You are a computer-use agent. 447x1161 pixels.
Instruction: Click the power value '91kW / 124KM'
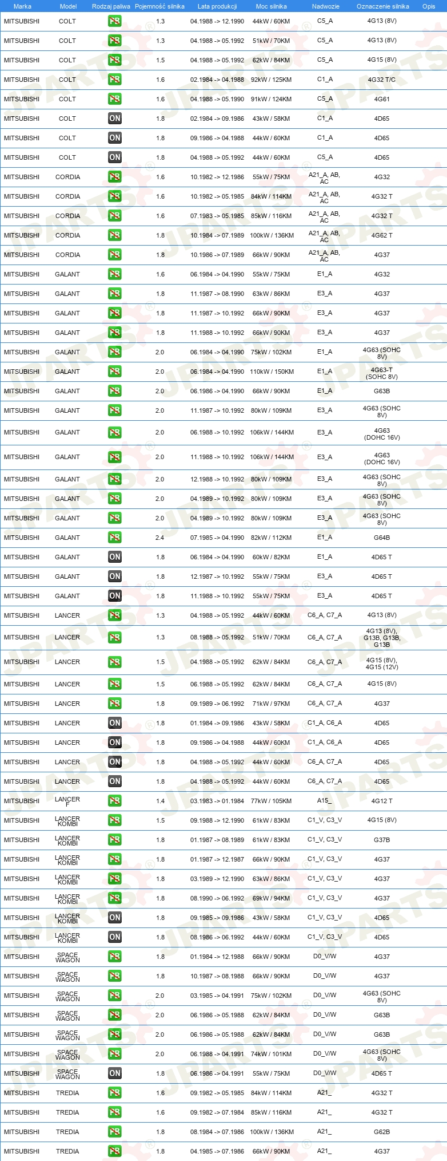click(271, 99)
